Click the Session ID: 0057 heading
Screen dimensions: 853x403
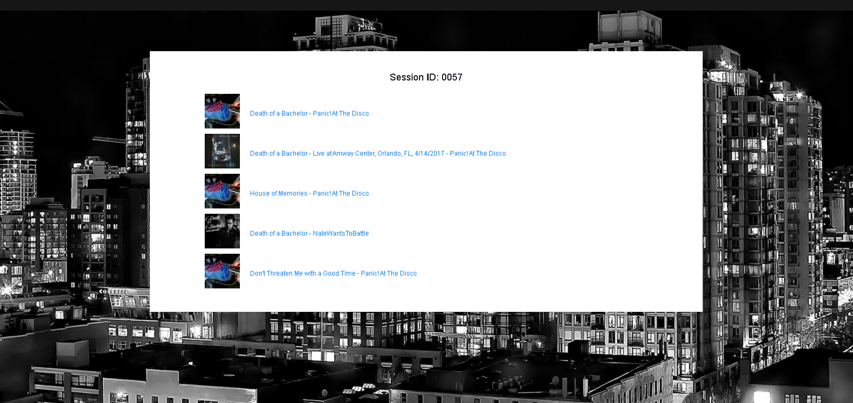click(x=426, y=77)
